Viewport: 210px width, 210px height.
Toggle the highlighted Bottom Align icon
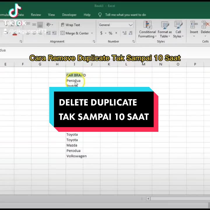coord(40,25)
